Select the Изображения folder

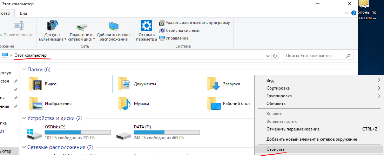pyautogui.click(x=51, y=104)
